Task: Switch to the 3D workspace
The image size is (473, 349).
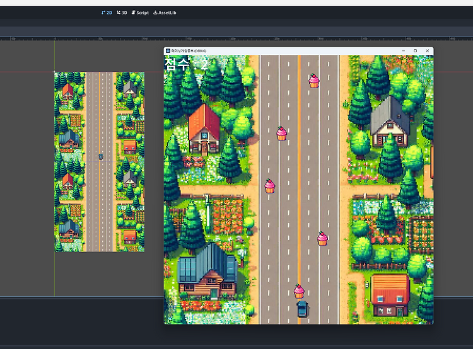Action: click(x=122, y=13)
